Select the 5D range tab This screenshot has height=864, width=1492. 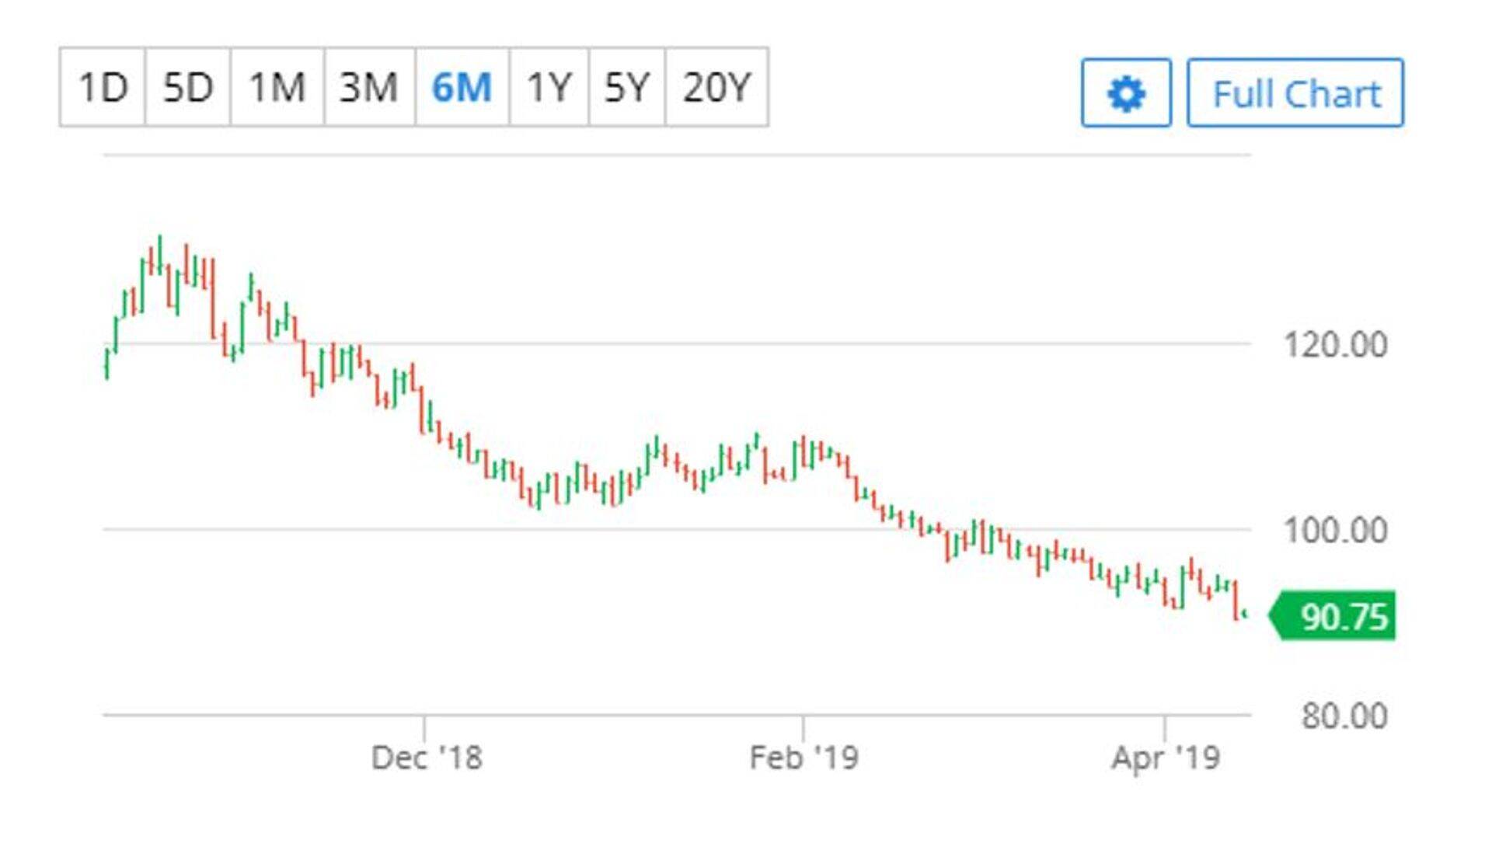coord(187,87)
